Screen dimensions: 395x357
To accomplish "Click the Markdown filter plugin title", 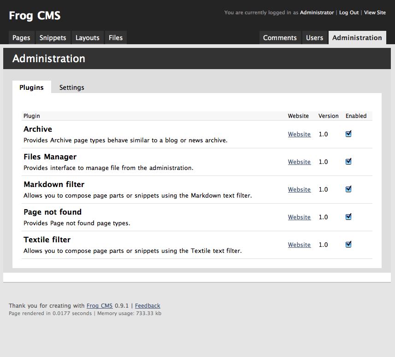I will 54,184.
